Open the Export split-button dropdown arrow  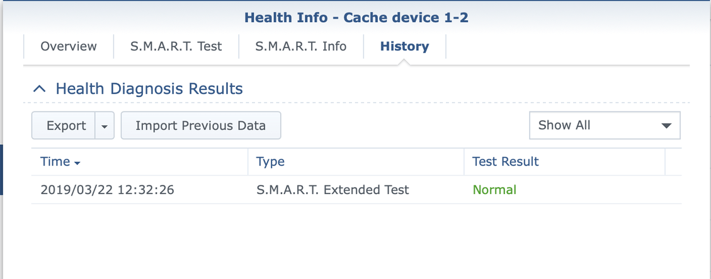105,126
